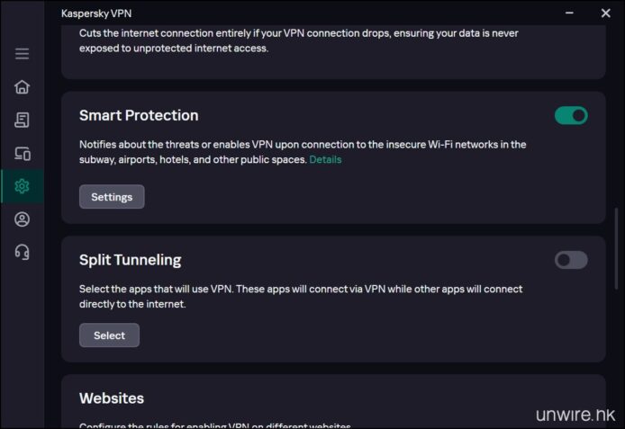Viewport: 625px width, 429px height.
Task: Click the Websites section heading
Action: pyautogui.click(x=112, y=398)
